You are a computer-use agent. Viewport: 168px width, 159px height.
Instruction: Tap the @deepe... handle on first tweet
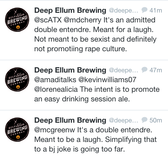pyautogui.click(x=124, y=11)
